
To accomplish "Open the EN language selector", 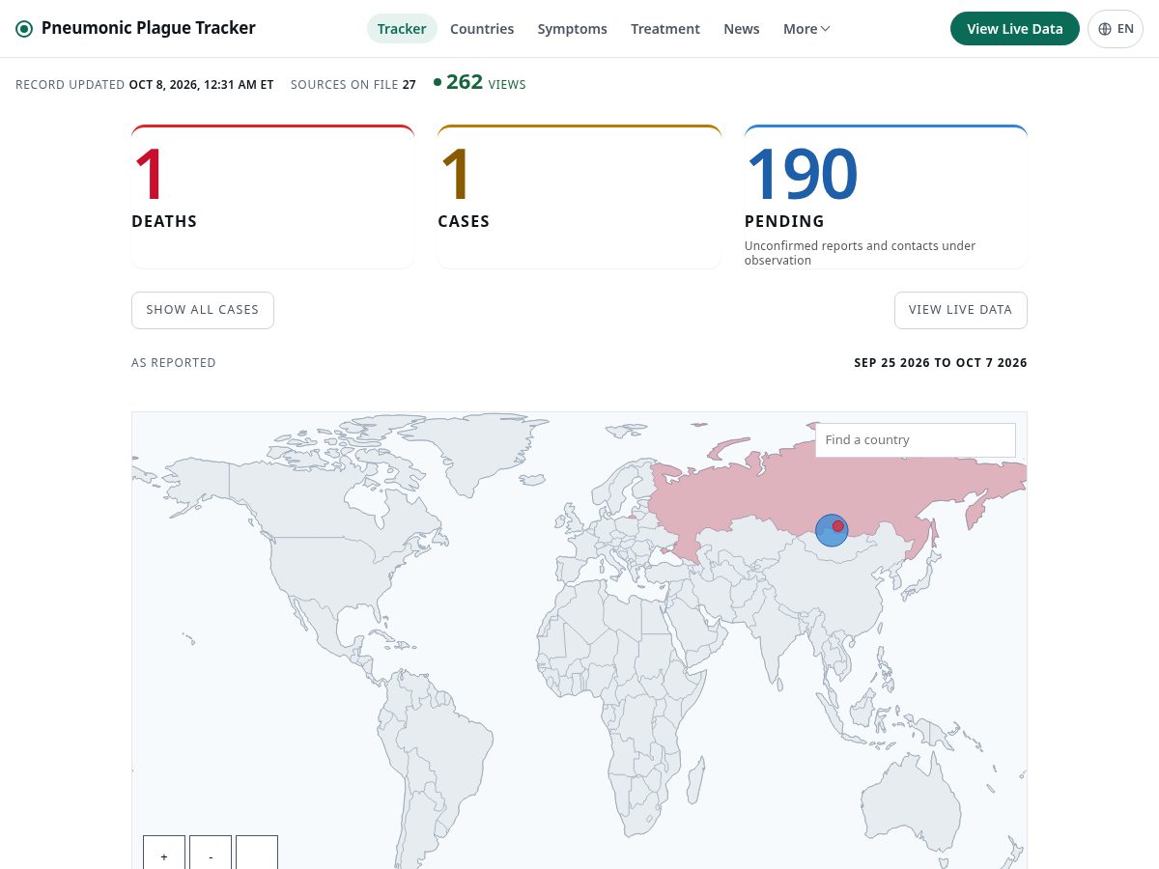I will point(1116,29).
